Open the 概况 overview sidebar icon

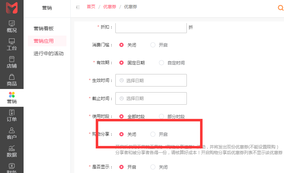point(12,26)
